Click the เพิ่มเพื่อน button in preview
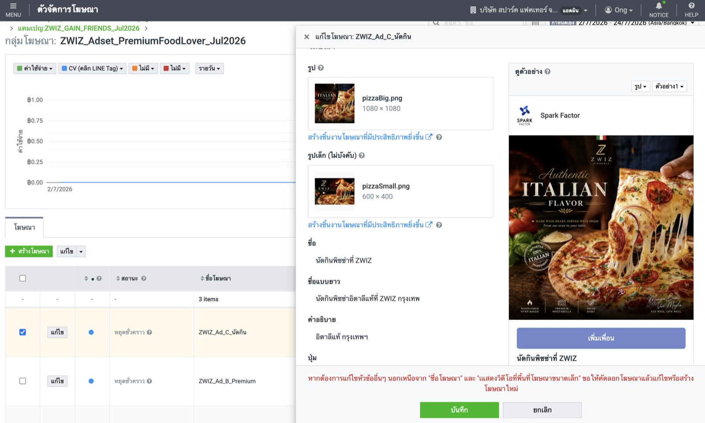The image size is (705, 423). (x=601, y=338)
